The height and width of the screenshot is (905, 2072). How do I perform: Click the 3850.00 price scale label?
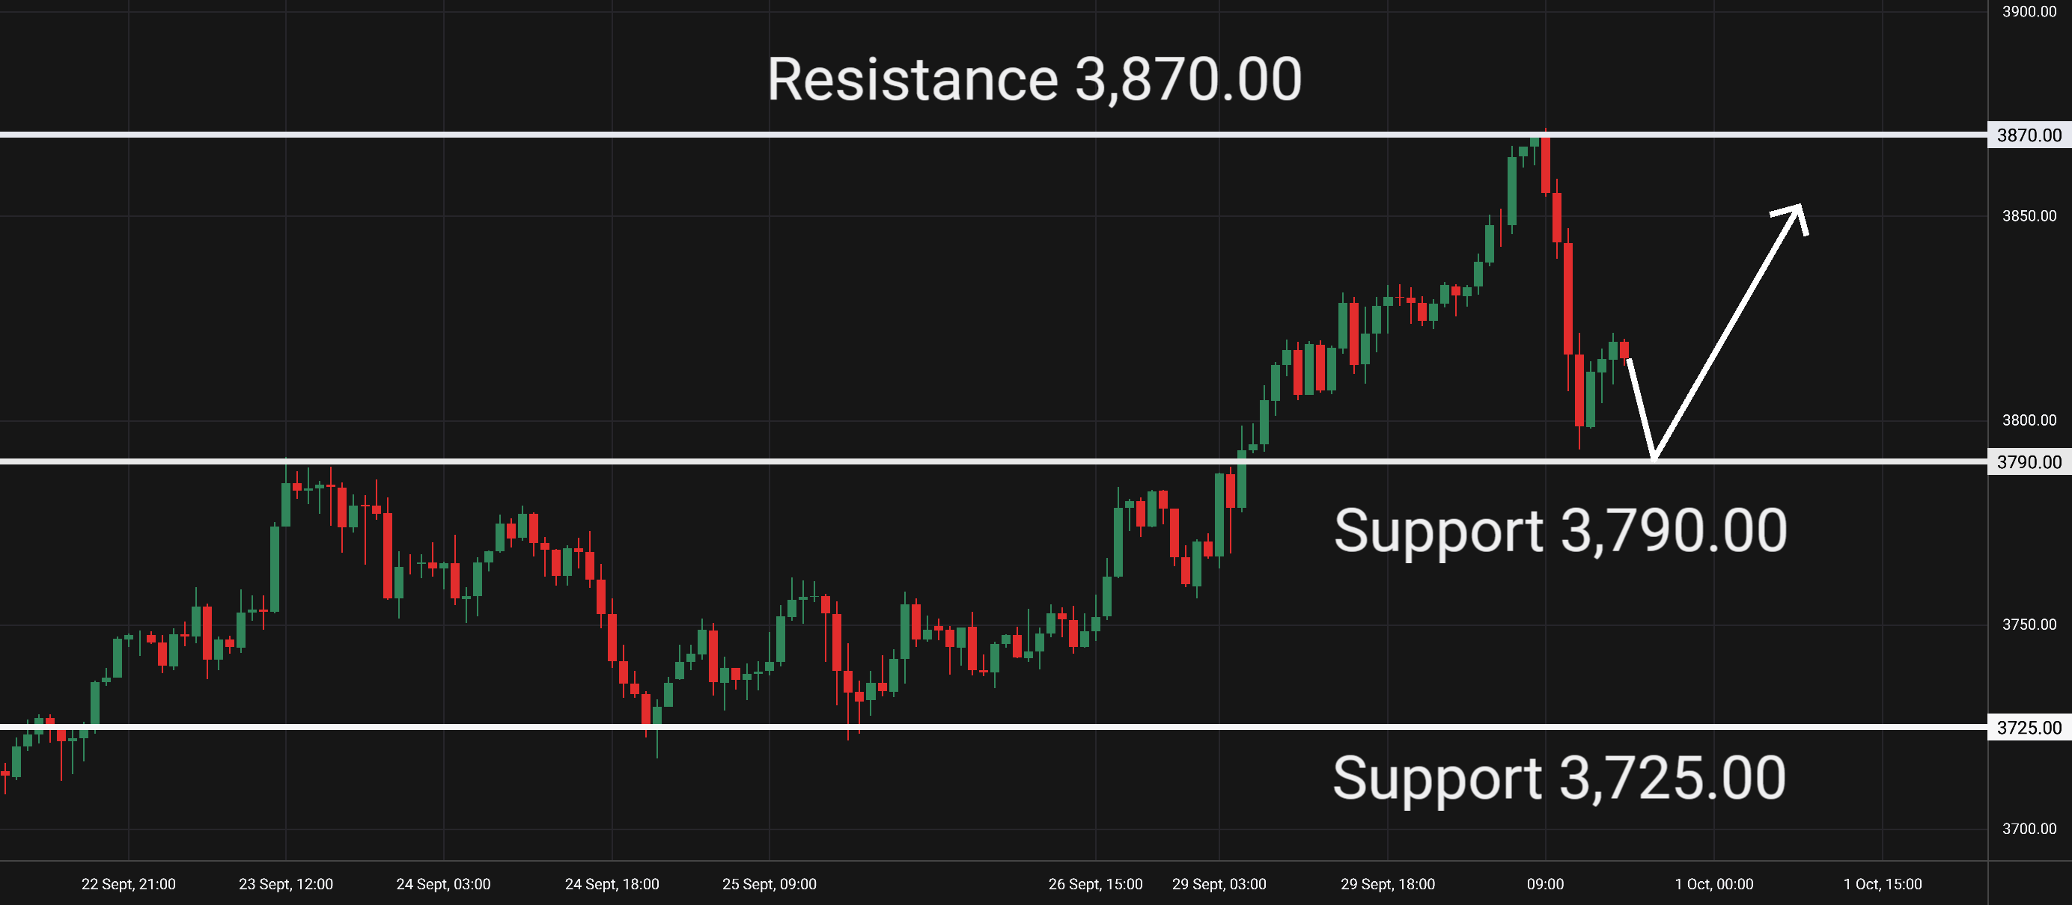pyautogui.click(x=2029, y=216)
